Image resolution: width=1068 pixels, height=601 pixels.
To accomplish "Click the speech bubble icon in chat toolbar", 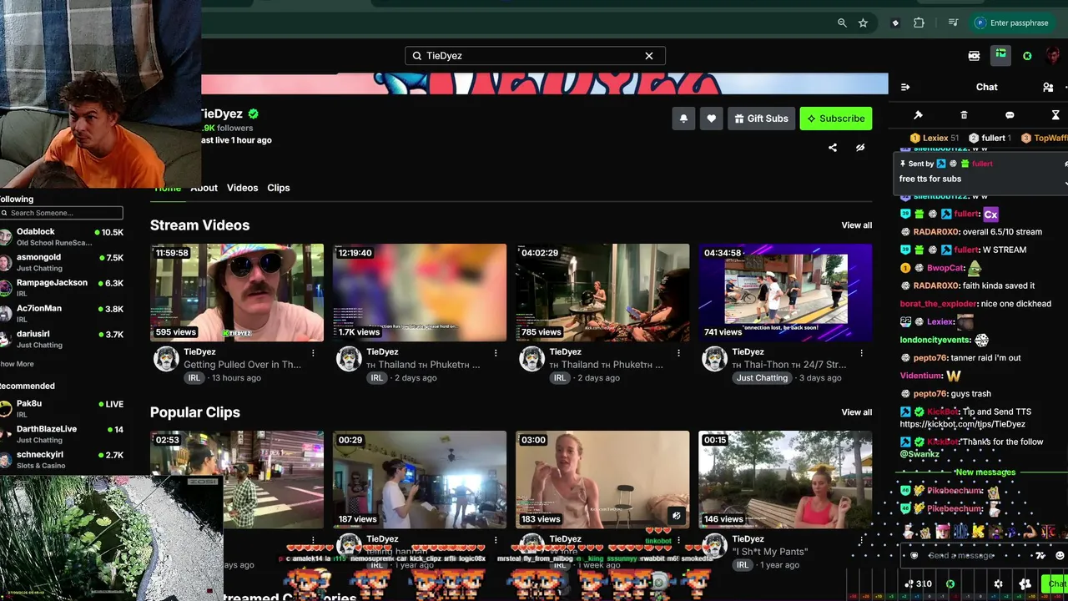I will click(1010, 115).
